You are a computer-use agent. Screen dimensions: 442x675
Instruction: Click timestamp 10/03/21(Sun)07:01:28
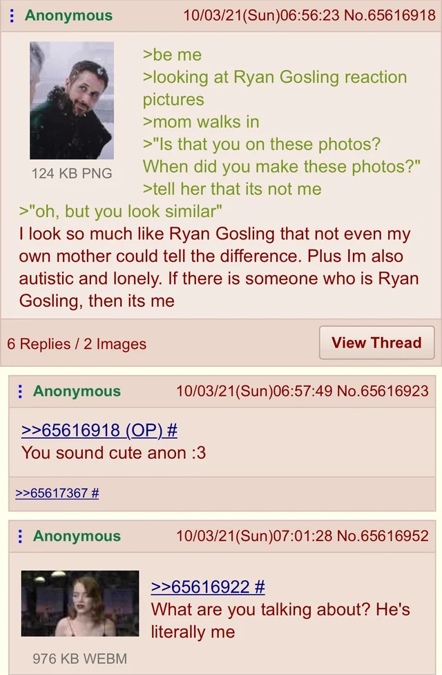click(x=254, y=536)
